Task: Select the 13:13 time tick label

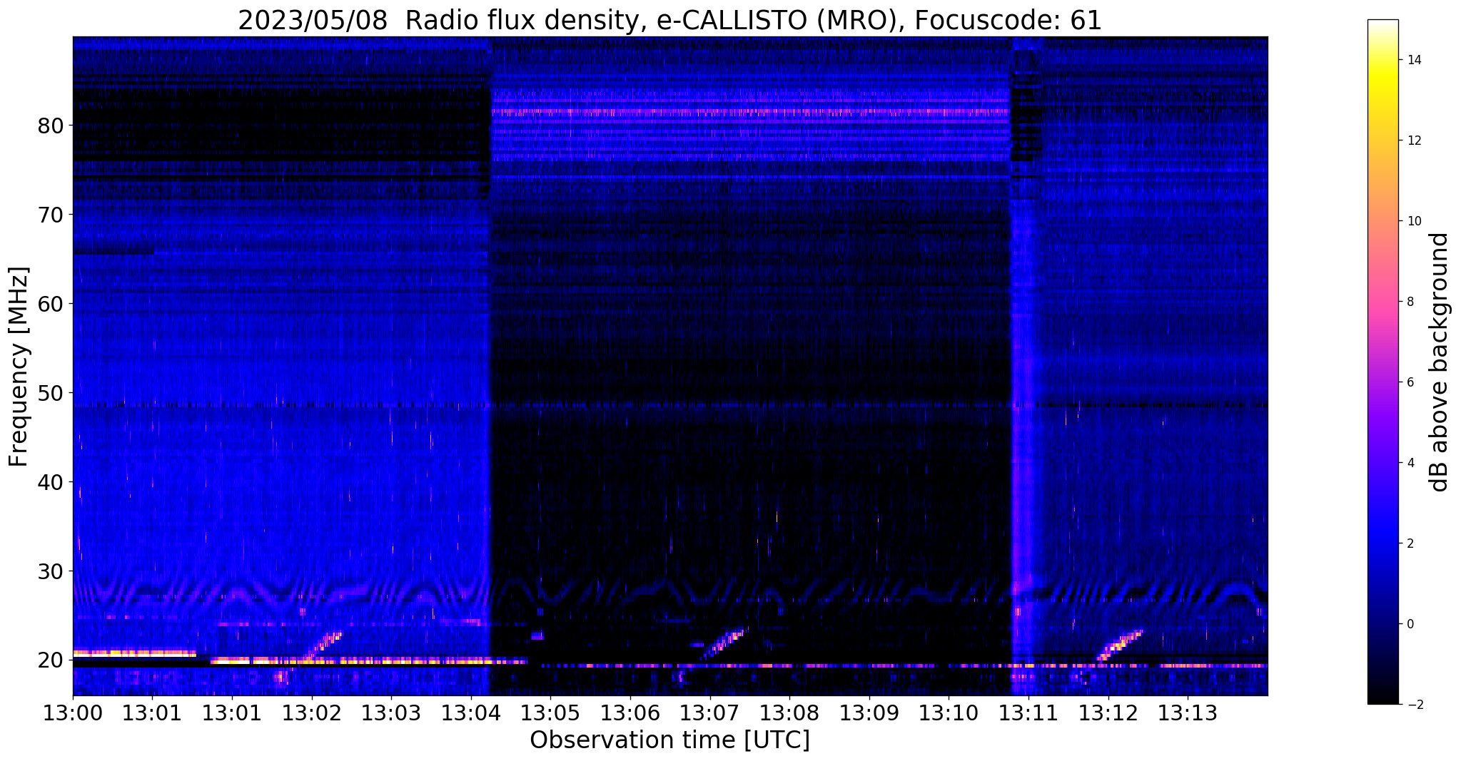Action: point(1188,713)
